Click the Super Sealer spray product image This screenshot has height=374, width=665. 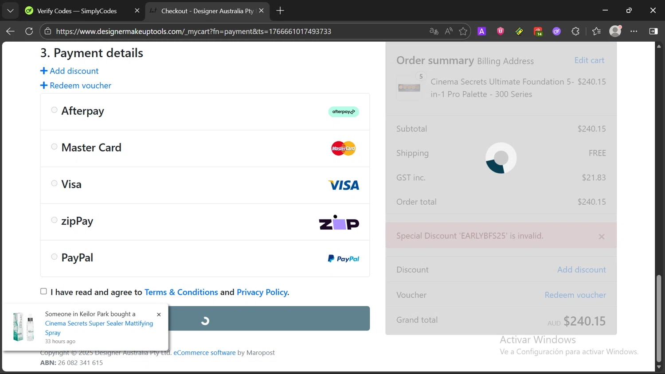point(24,327)
